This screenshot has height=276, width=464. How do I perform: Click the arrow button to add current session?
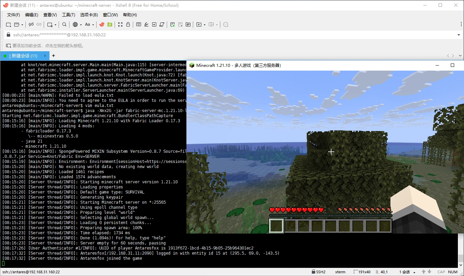pyautogui.click(x=8, y=45)
